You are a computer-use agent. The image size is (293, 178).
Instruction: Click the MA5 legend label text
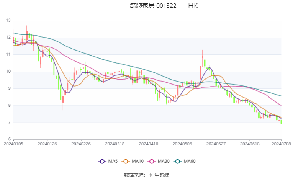pos(113,161)
